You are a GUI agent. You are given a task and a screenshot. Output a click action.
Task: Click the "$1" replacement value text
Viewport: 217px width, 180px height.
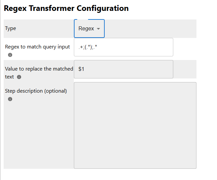[81, 69]
